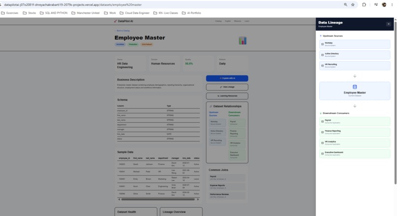The height and width of the screenshot is (216, 397).
Task: Click the bar chart dataset icon
Action: [x=242, y=40]
